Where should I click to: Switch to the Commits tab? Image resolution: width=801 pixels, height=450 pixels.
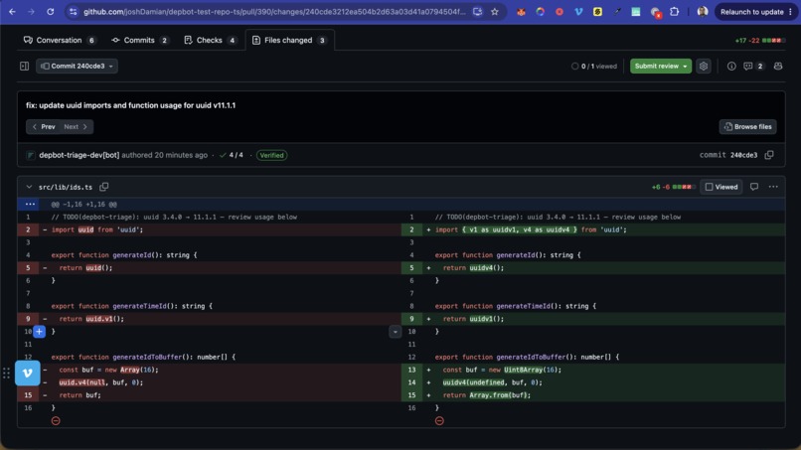point(140,40)
